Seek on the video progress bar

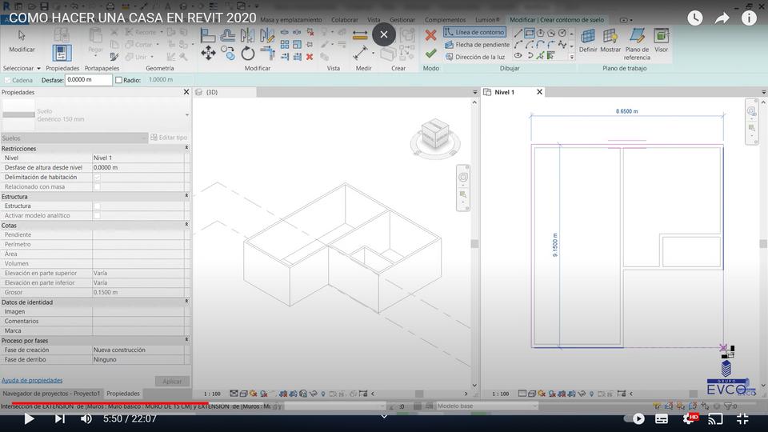[x=384, y=404]
